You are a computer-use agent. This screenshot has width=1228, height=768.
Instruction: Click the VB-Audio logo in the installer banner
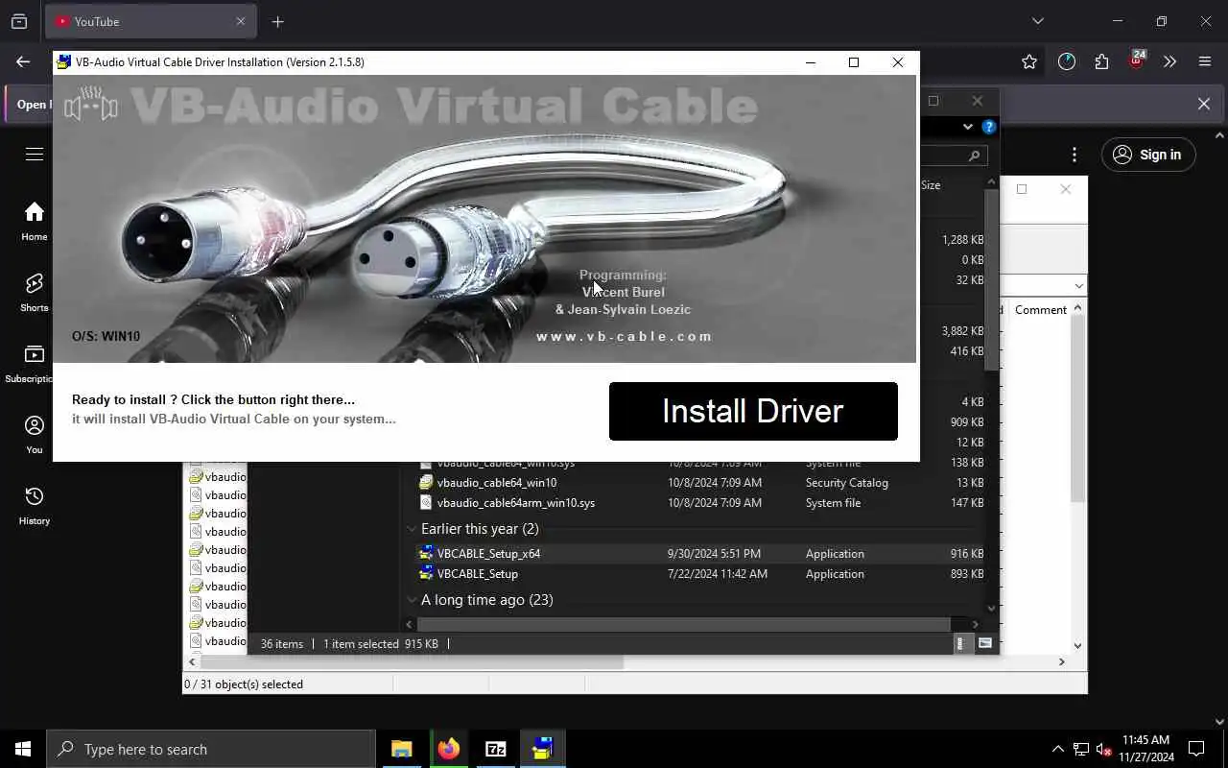click(x=91, y=104)
